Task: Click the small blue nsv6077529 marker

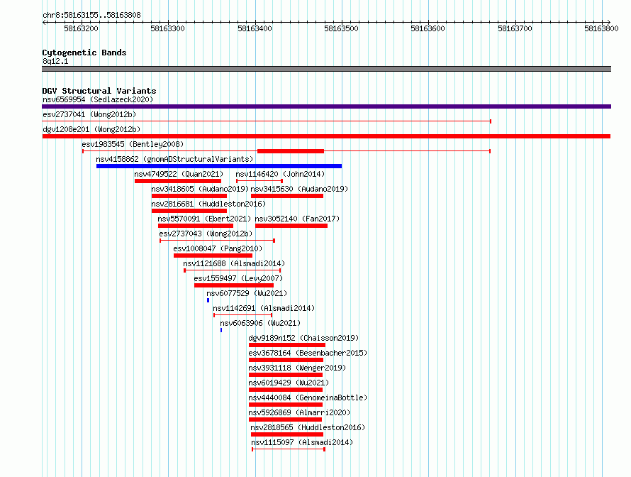Action: [x=208, y=300]
